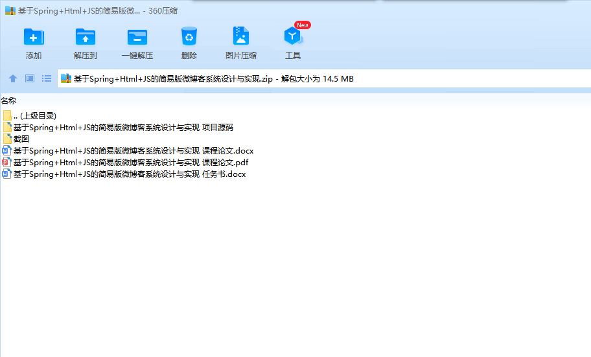Screen dimensions: 591x357
Task: Click the folder icon of 截图
Action: point(7,139)
